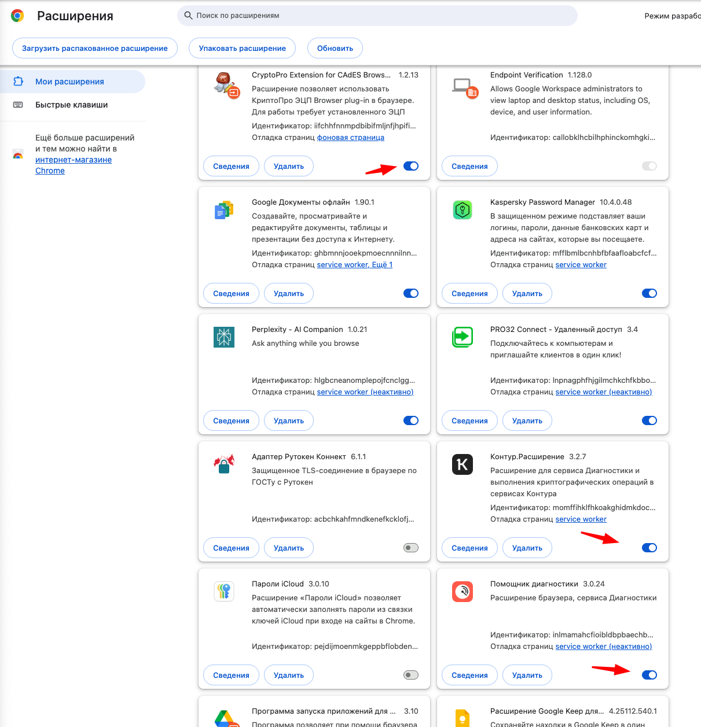Click the Kaspersky Password Manager icon

[463, 210]
